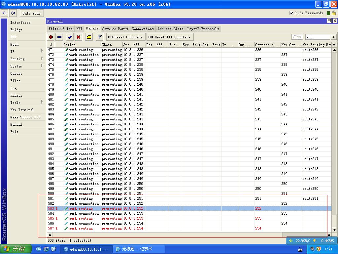Expand the IP submenu
The image size is (338, 254).
coord(23,51)
